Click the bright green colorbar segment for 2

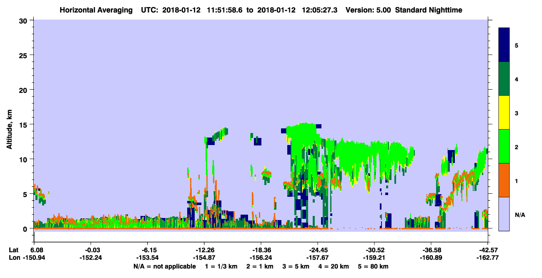pyautogui.click(x=504, y=146)
